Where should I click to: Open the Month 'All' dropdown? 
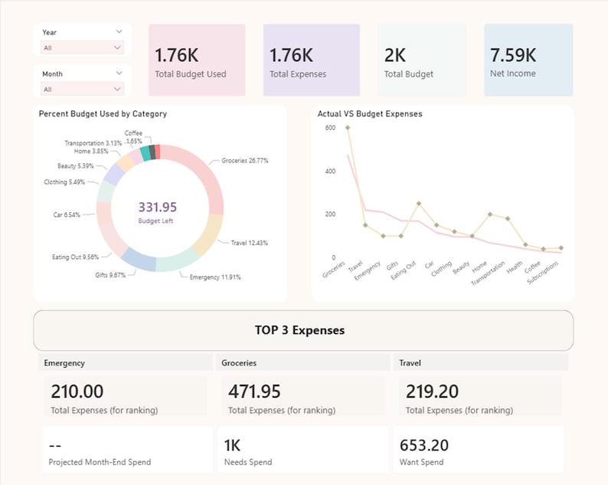[x=82, y=89]
